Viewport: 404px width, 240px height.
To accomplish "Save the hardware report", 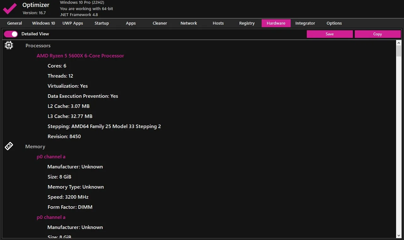I will (x=330, y=34).
